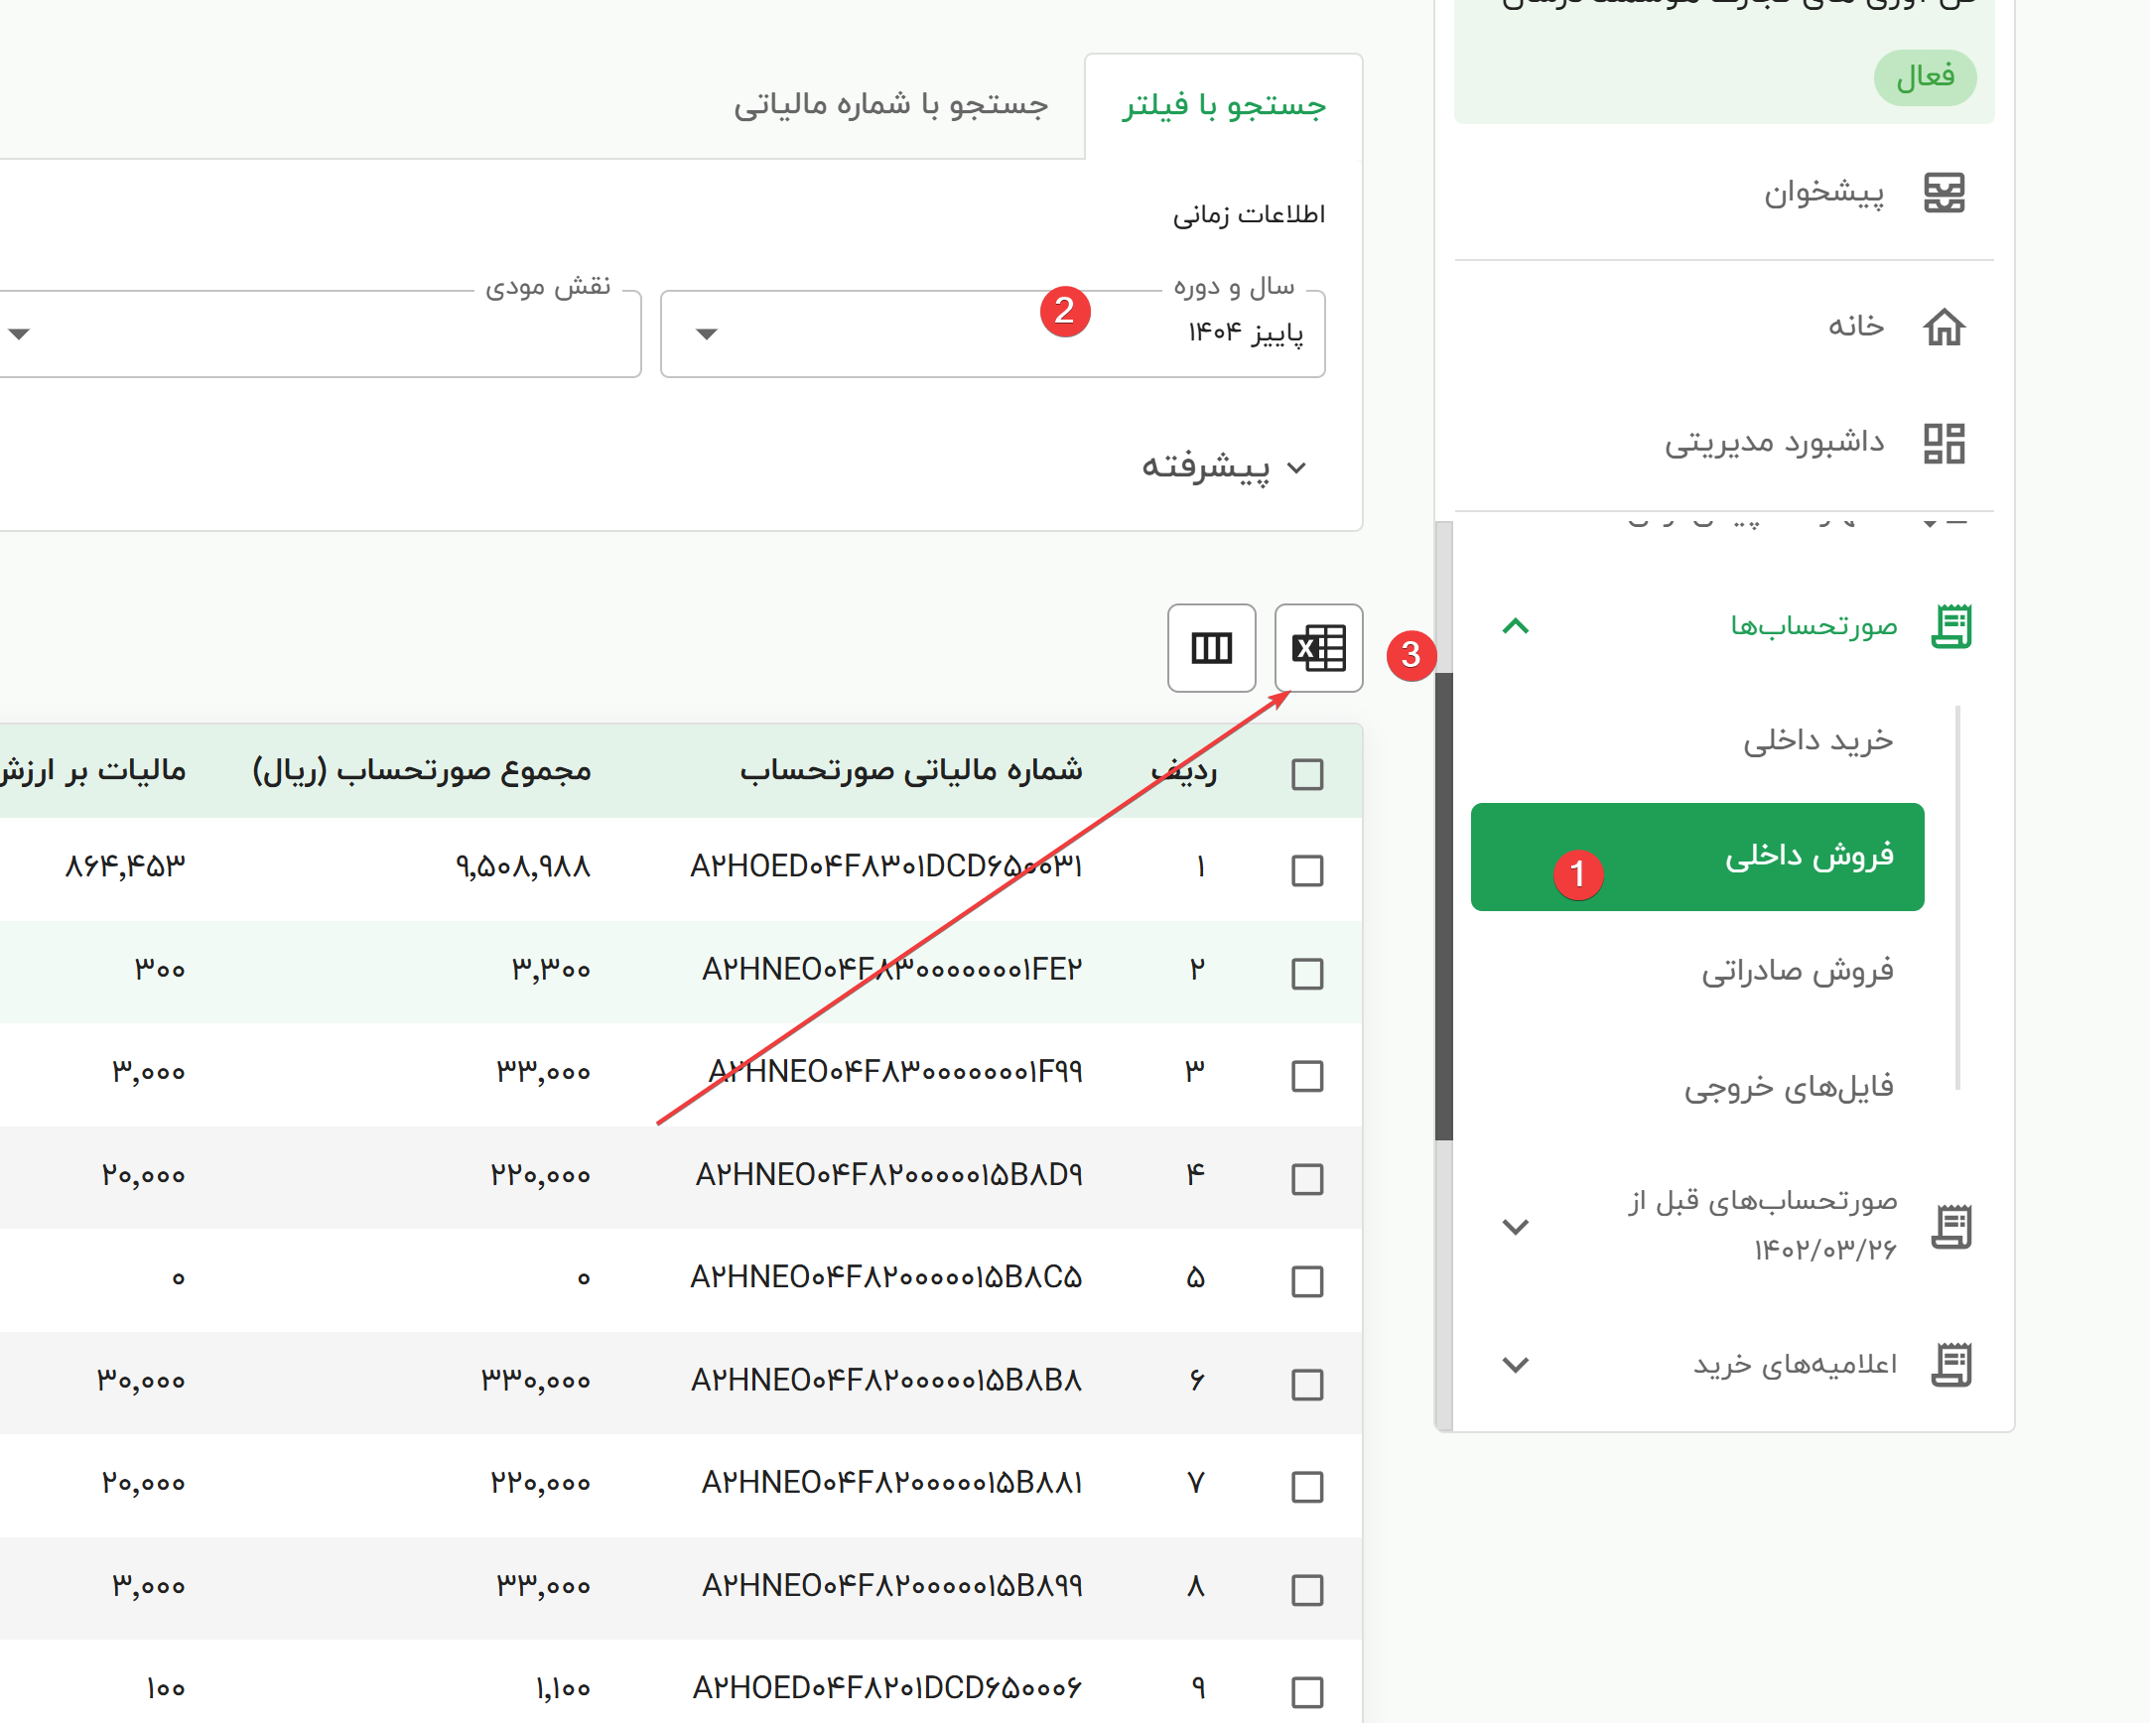The height and width of the screenshot is (1723, 2150).
Task: Click the صورتحساب‌ها invoice icon
Action: pos(1950,626)
